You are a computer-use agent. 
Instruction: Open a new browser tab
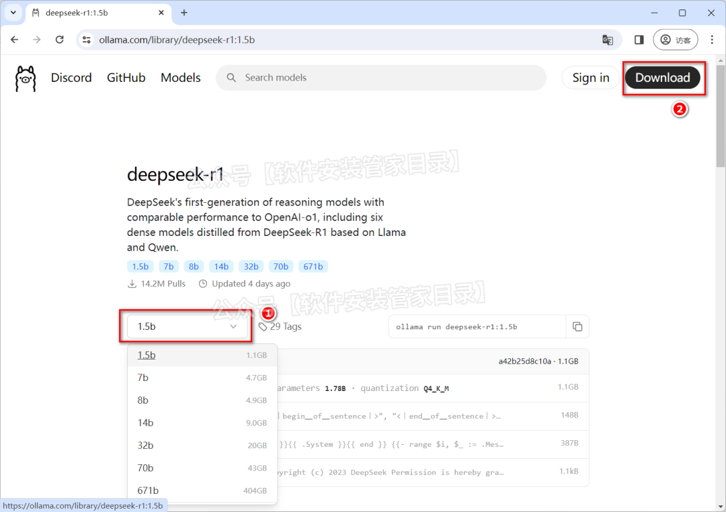[184, 13]
